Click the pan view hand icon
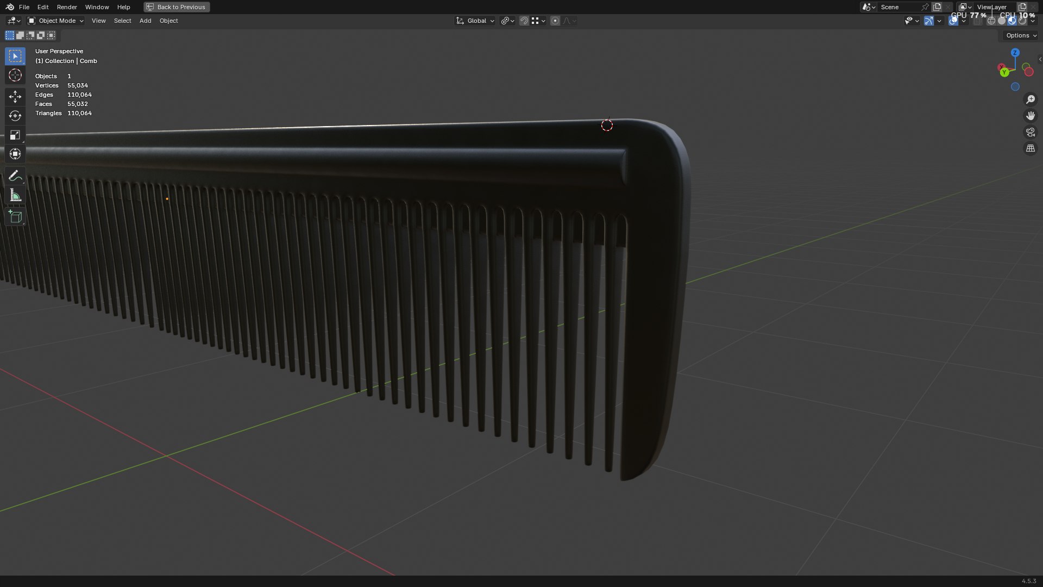The width and height of the screenshot is (1043, 587). click(1030, 116)
